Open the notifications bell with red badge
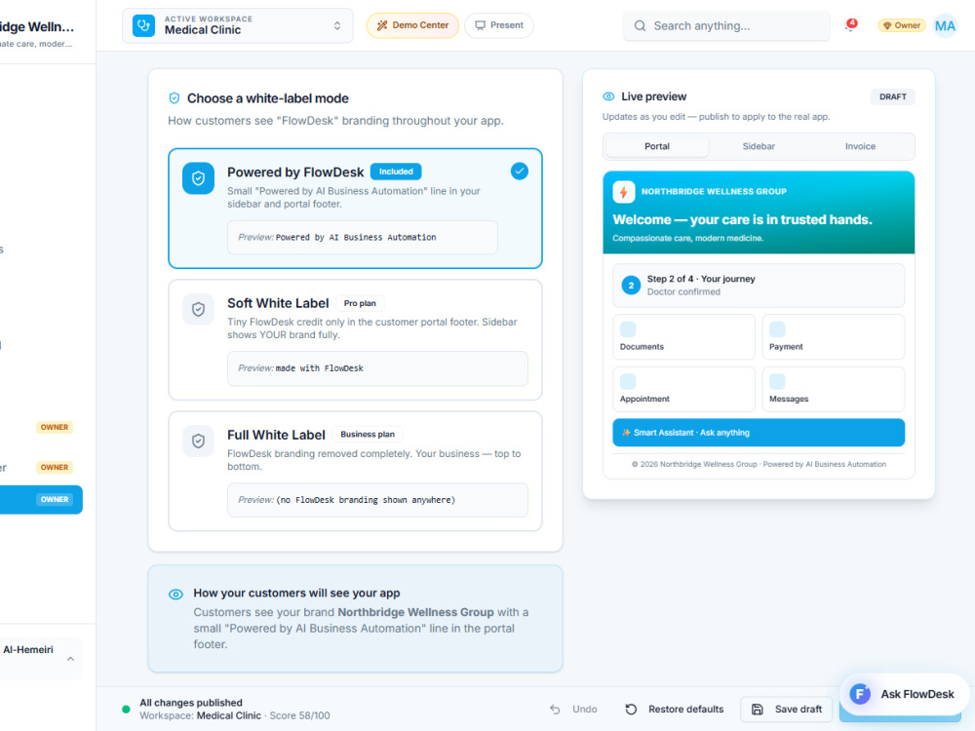This screenshot has height=731, width=975. click(x=850, y=25)
